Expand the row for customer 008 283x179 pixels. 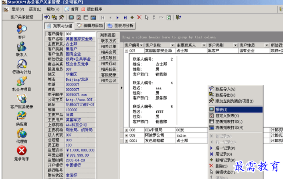[127, 130]
